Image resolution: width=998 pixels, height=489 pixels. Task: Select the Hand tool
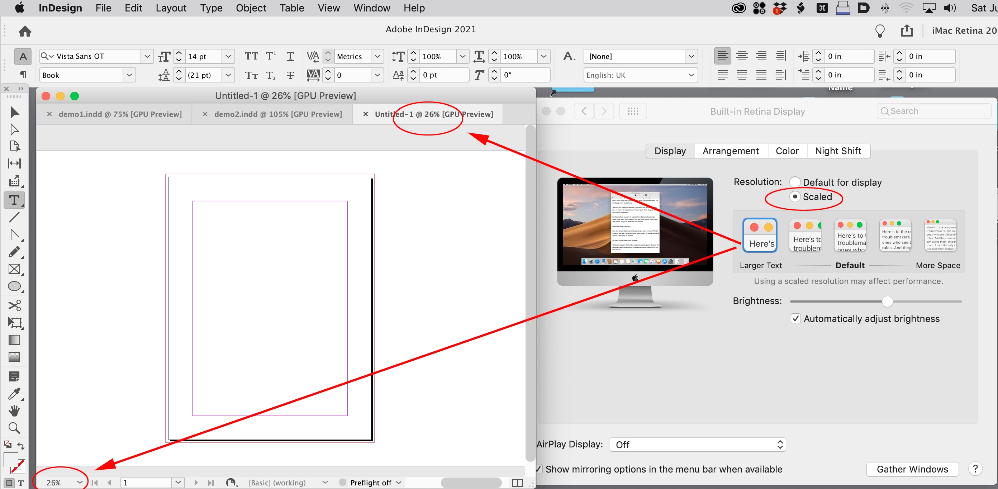click(14, 411)
